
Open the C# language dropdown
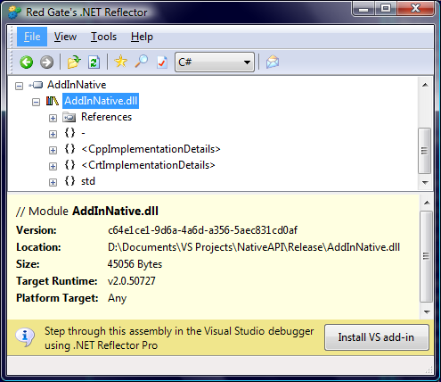coord(215,62)
